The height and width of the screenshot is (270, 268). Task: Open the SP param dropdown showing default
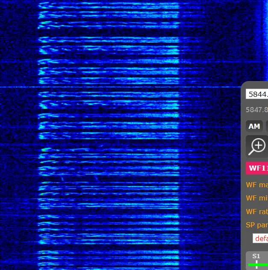[x=260, y=238]
